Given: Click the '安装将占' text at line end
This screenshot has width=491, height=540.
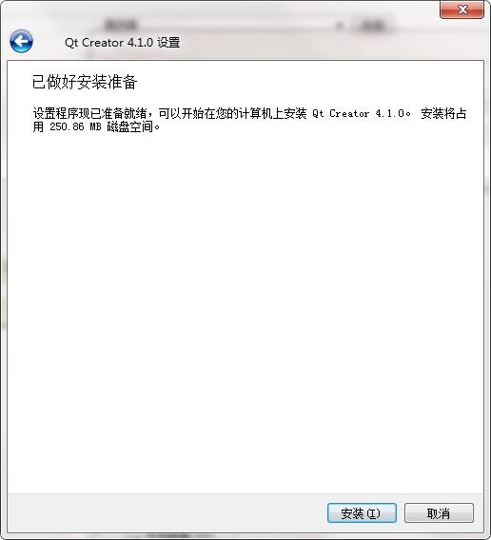Looking at the screenshot, I should [443, 113].
